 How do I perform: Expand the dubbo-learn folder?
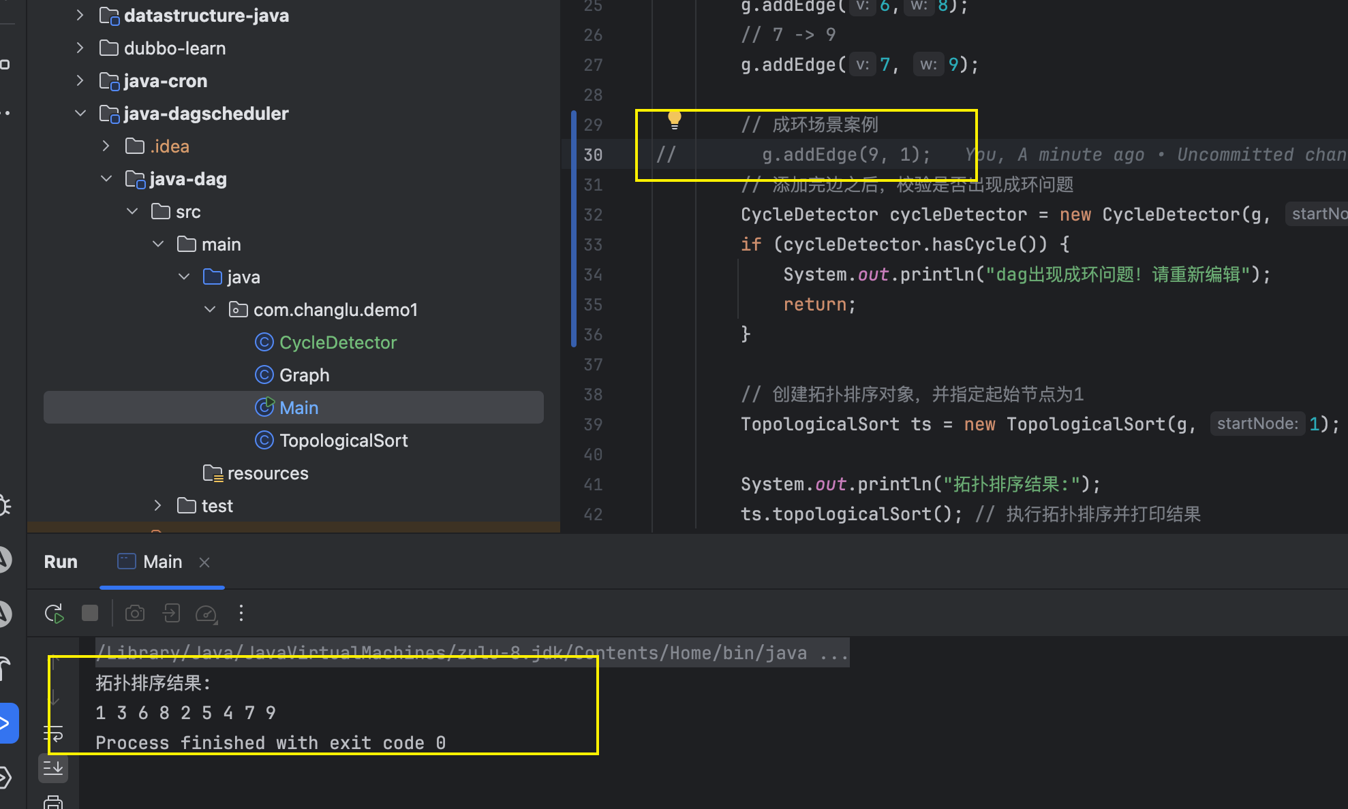(80, 48)
